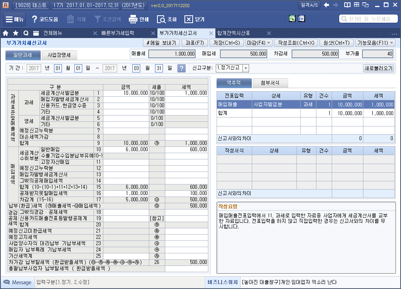Screen dimensions: 401x289
Task: Select the 역추적 tab
Action: pyautogui.click(x=234, y=83)
